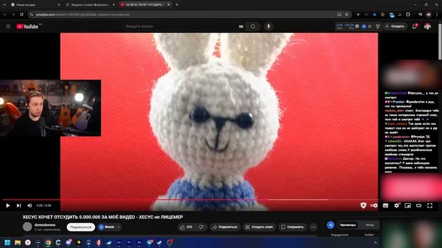Open the donnobonno channel avatar
442x248 pixels.
pyautogui.click(x=28, y=227)
